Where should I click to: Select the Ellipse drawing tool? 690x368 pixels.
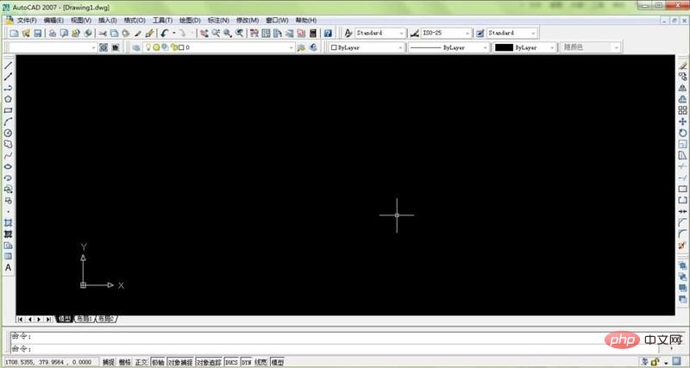coord(8,166)
